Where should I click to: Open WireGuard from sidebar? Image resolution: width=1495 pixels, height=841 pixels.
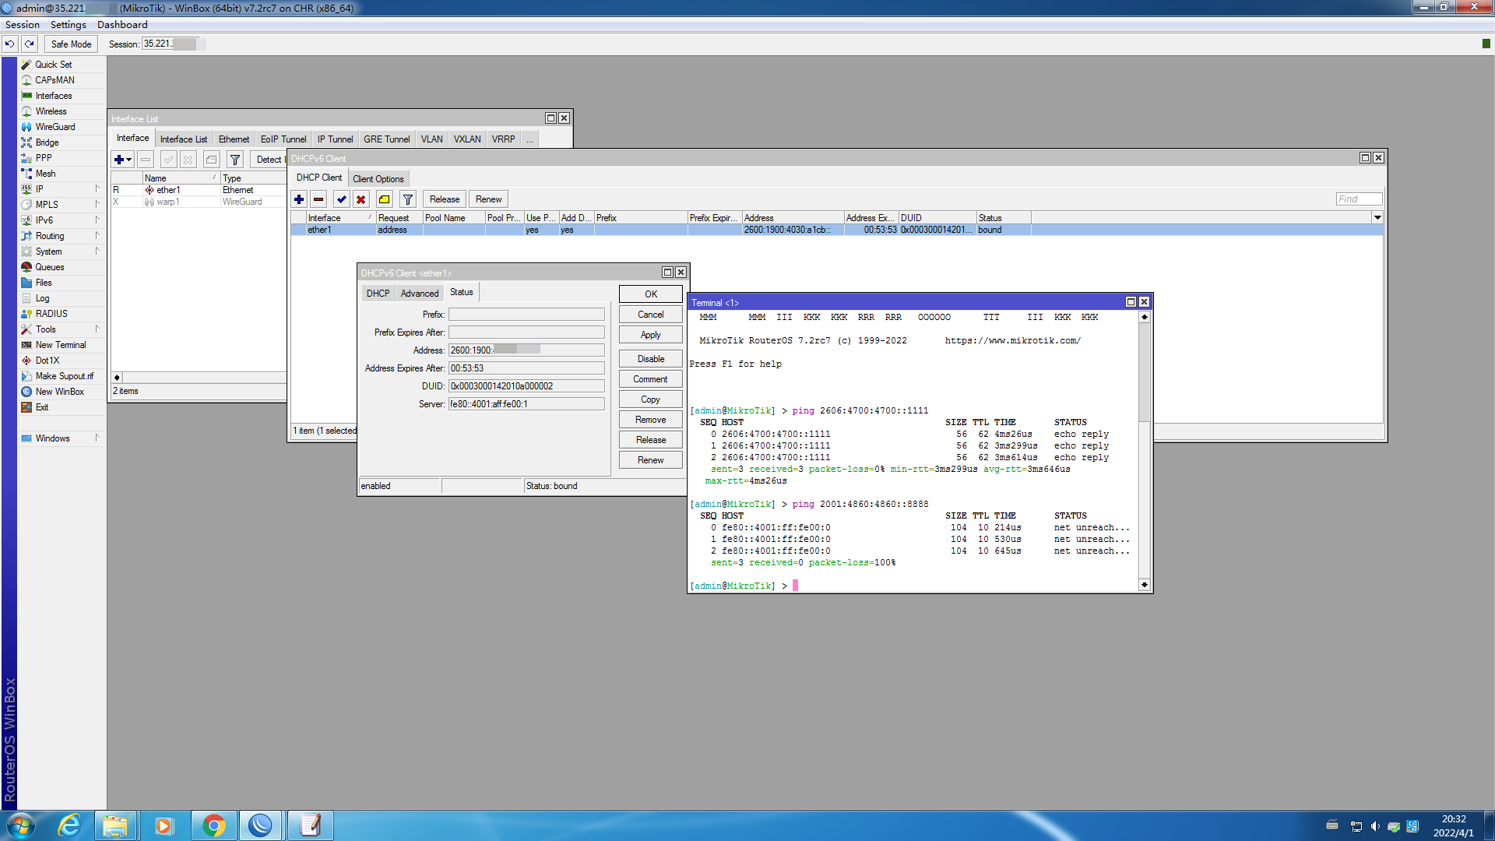click(55, 127)
